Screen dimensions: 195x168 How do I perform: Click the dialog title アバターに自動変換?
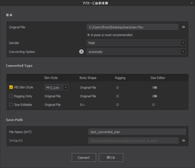tap(95, 3)
